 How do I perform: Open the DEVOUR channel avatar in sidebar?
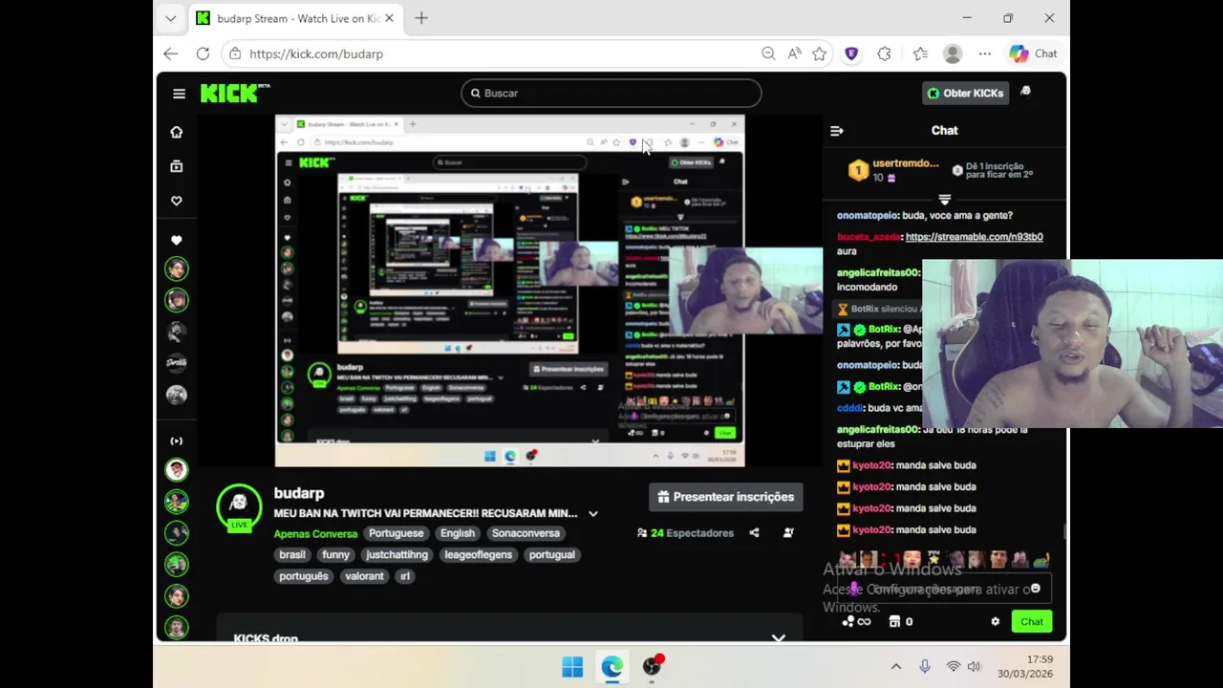coord(177,362)
